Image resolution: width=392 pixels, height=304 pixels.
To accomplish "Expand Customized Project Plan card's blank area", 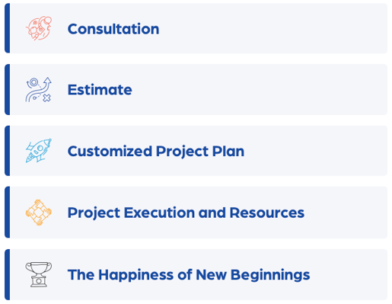I will click(x=317, y=151).
